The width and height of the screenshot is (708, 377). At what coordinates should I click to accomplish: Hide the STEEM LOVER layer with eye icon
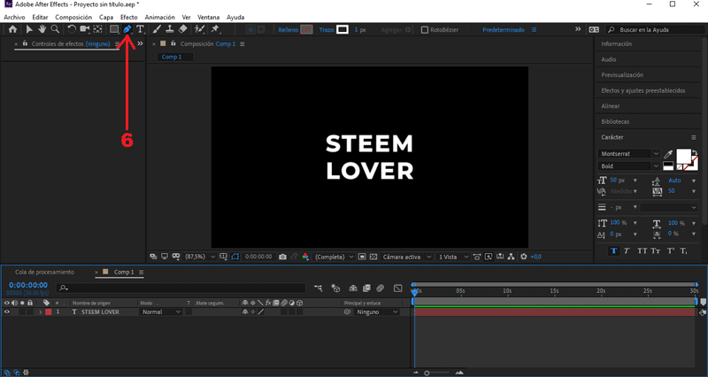(x=7, y=312)
